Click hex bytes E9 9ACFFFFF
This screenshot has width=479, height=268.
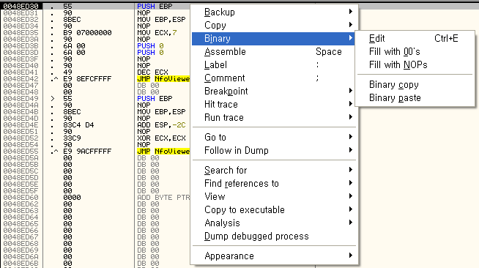(87, 152)
